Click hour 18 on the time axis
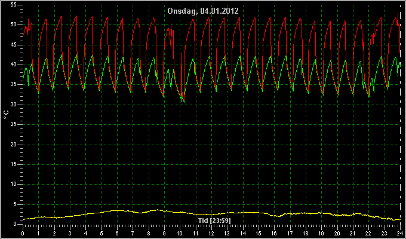 (306, 234)
